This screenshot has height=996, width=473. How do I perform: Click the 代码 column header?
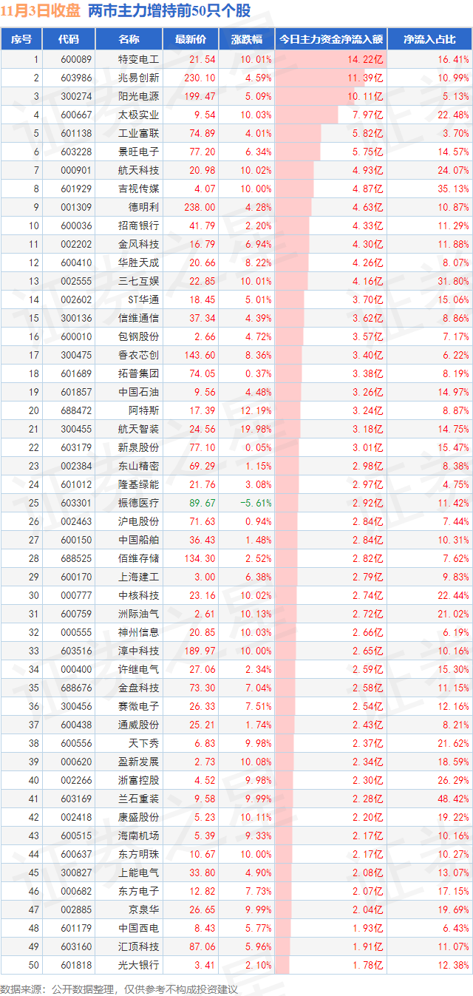click(x=69, y=39)
